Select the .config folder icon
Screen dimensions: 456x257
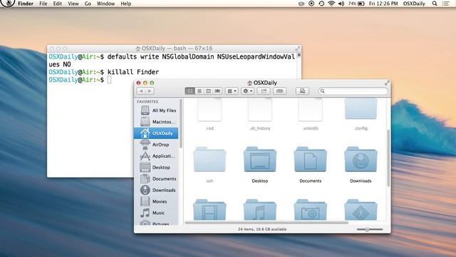coord(361,109)
